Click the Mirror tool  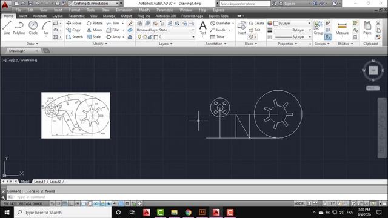[95, 30]
